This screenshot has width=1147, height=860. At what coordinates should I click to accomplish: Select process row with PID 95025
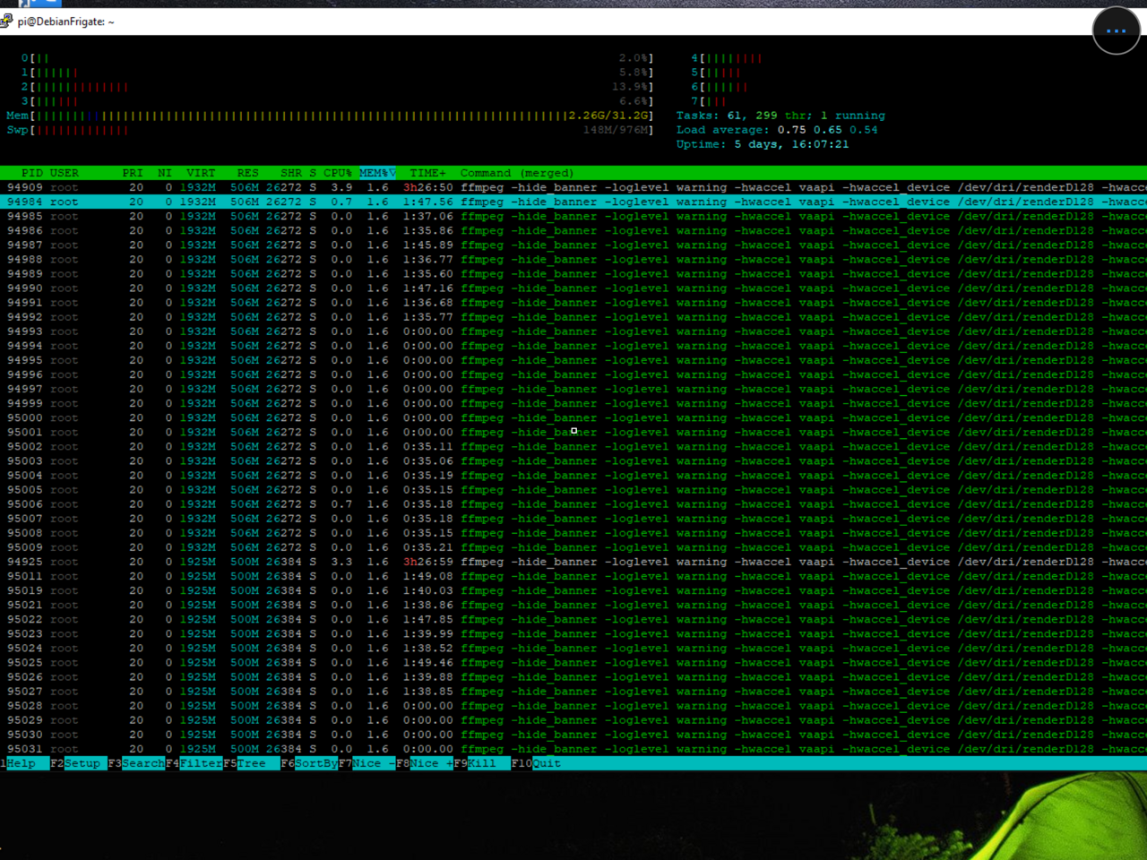[x=573, y=663]
